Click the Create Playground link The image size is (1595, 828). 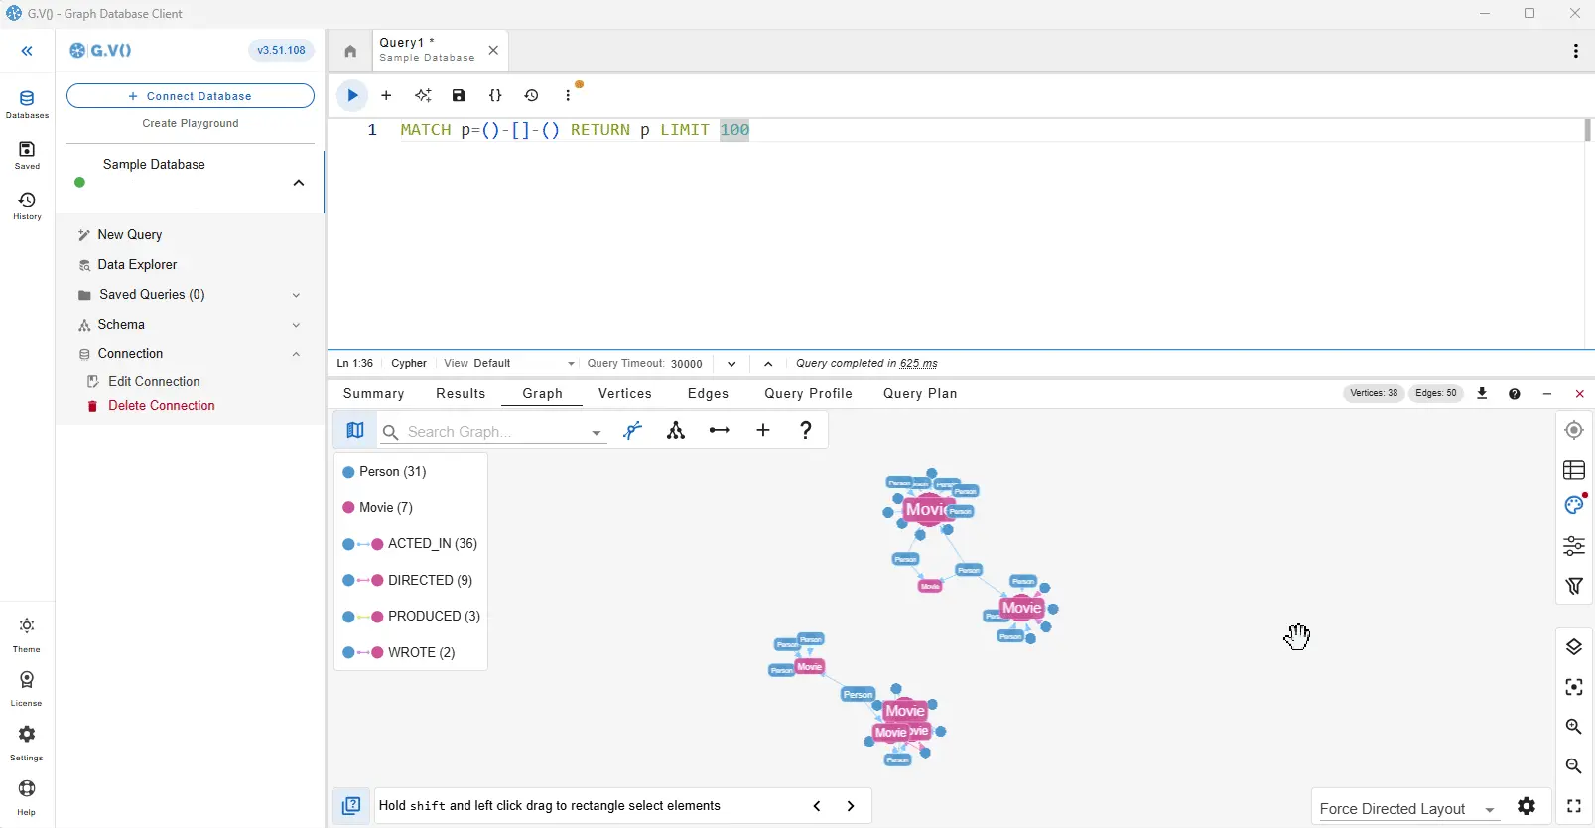tap(191, 123)
